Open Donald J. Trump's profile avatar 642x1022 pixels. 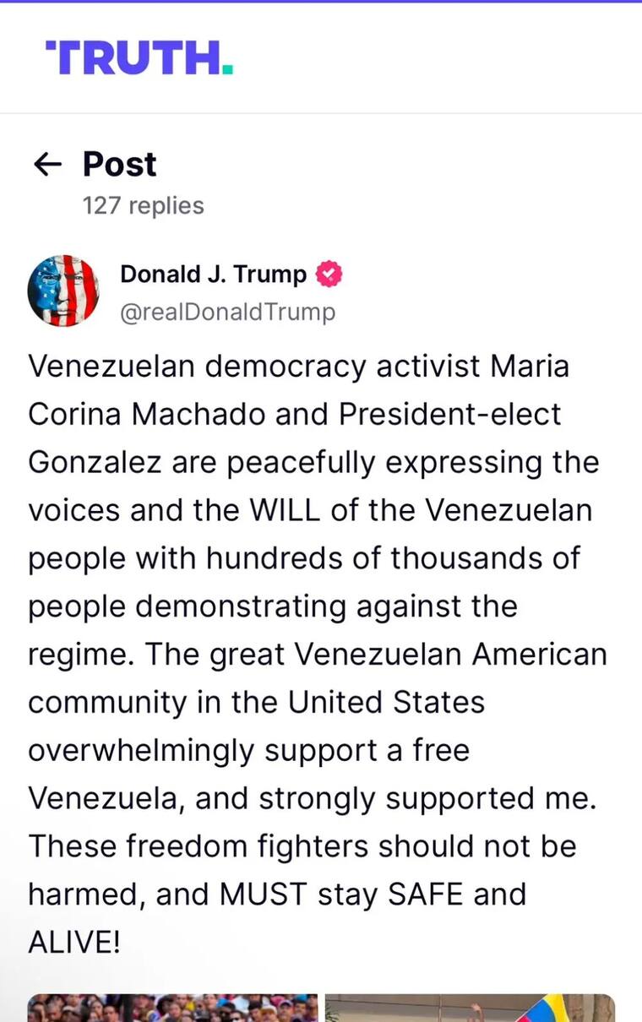pos(63,291)
